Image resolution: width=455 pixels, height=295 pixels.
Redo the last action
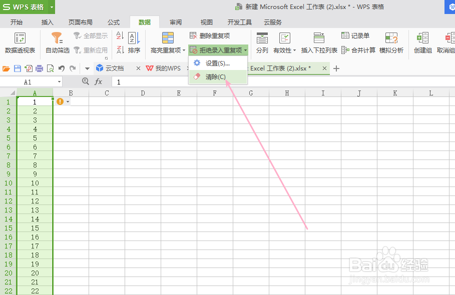[73, 68]
